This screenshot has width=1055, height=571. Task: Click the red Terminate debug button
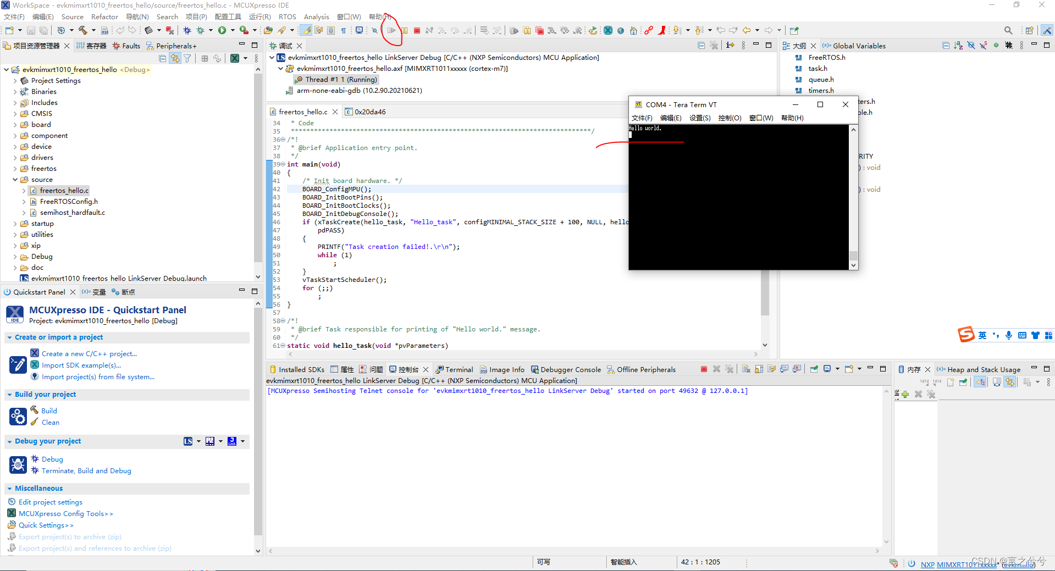(x=417, y=30)
